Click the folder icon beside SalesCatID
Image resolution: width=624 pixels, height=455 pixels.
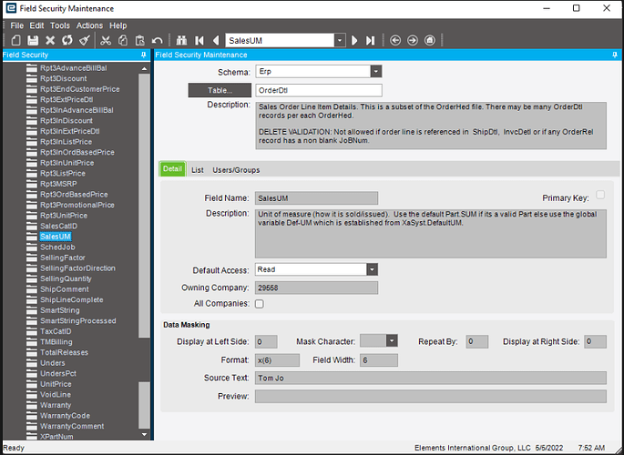(x=32, y=226)
